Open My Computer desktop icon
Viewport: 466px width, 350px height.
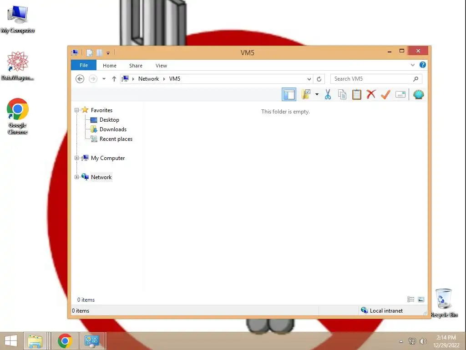[18, 20]
